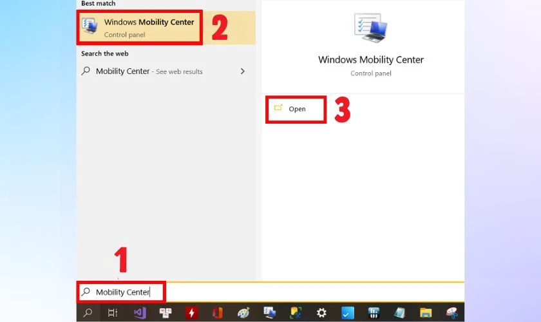Image resolution: width=541 pixels, height=322 pixels.
Task: Launch Visual Studio from the taskbar
Action: click(140, 313)
